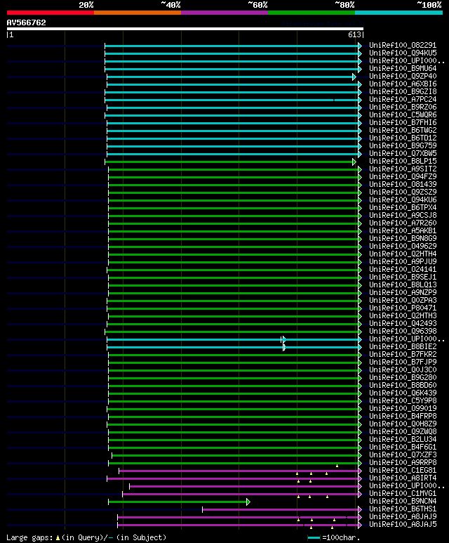Open hit UniRef100_C1MVG1
Viewport: 449px width, 543px height.
pyautogui.click(x=403, y=494)
